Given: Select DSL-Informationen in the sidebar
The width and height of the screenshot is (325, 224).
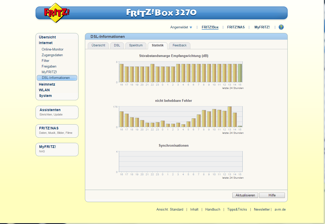Looking at the screenshot, I should click(57, 78).
